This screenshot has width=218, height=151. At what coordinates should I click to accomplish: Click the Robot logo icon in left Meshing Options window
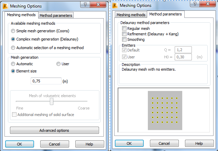6,6
